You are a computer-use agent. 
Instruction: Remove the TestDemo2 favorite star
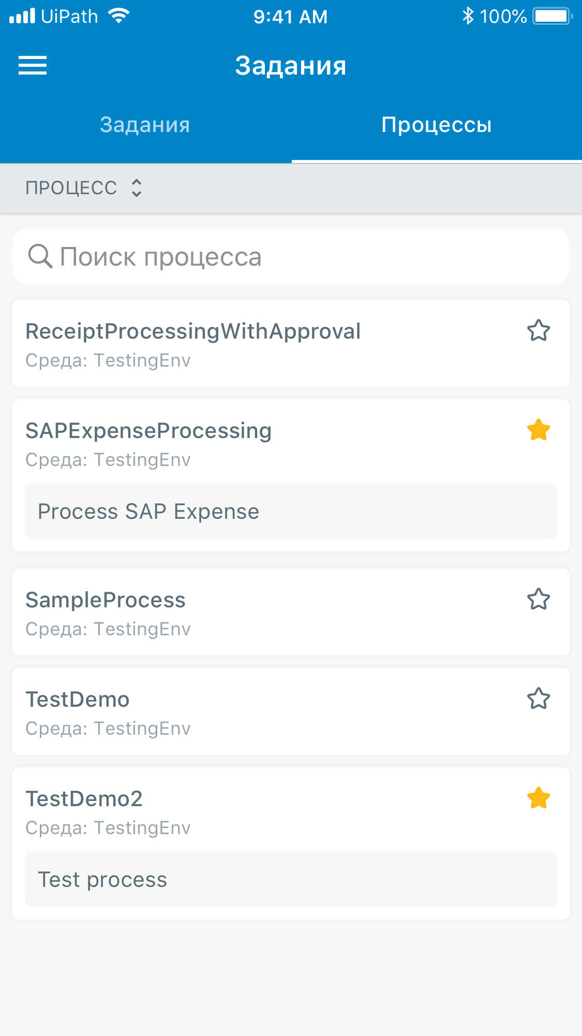tap(539, 798)
